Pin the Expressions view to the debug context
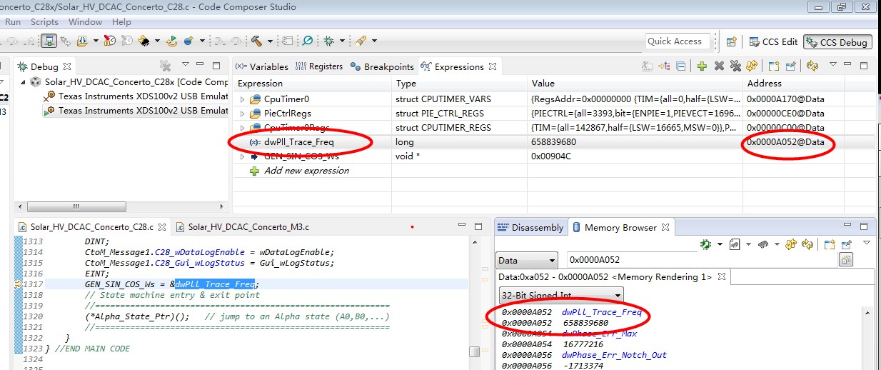The image size is (881, 370). (791, 66)
